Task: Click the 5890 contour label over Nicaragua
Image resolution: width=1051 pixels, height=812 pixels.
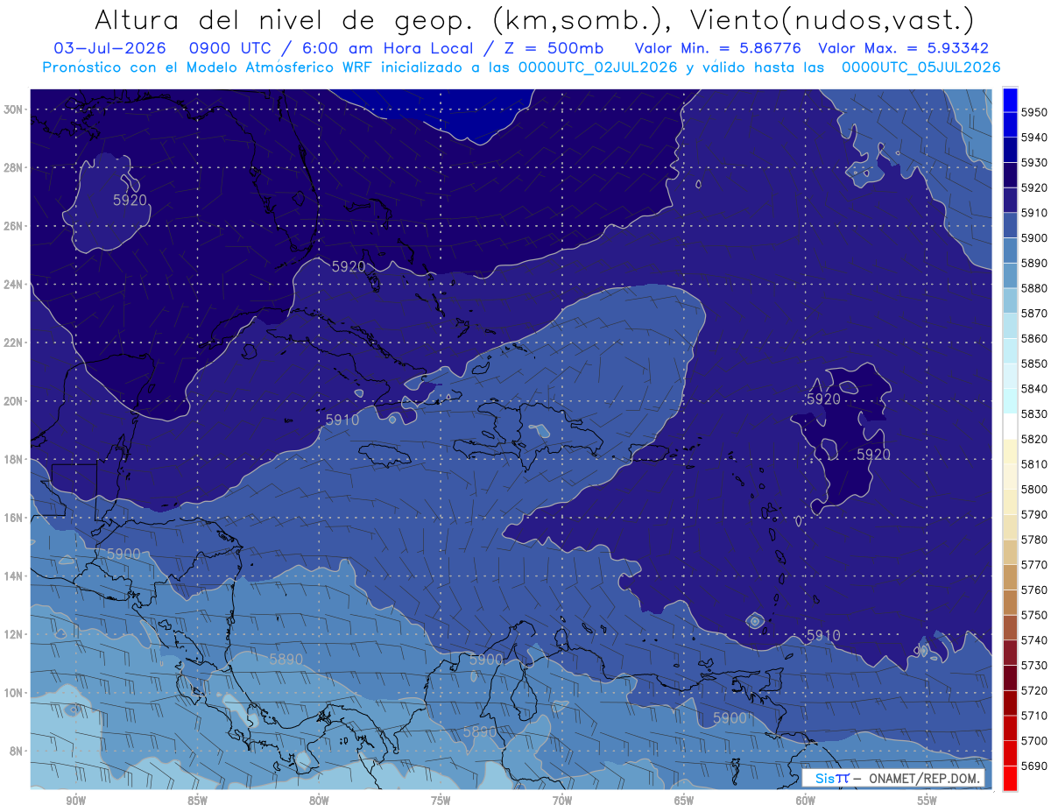Action: 286,660
